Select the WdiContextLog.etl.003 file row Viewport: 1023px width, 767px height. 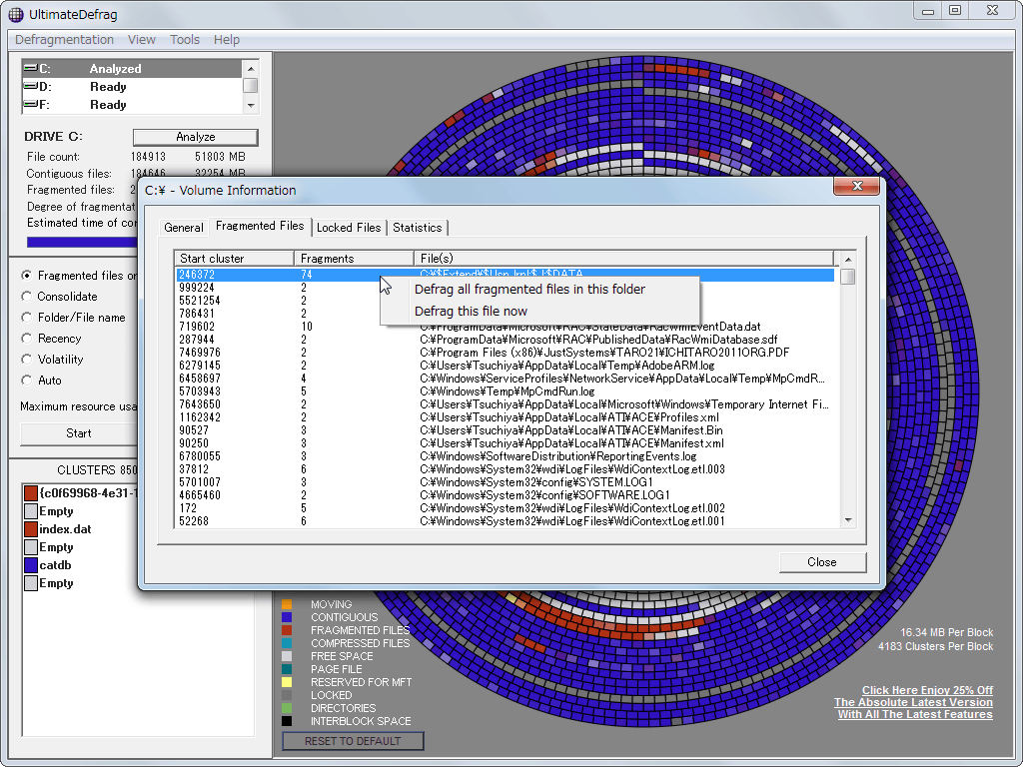coord(505,469)
